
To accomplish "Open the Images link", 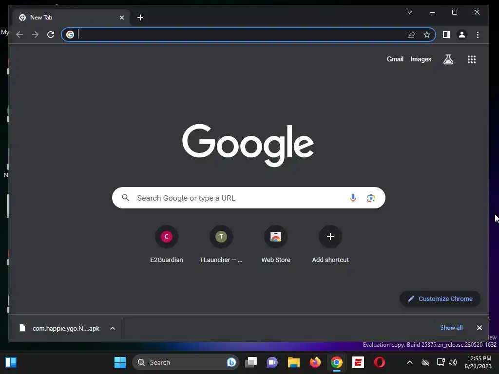I will click(421, 59).
